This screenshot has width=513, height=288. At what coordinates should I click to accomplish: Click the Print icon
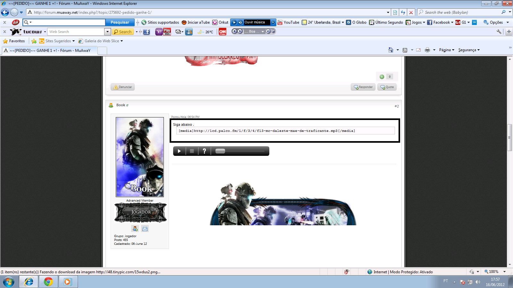[x=427, y=50]
